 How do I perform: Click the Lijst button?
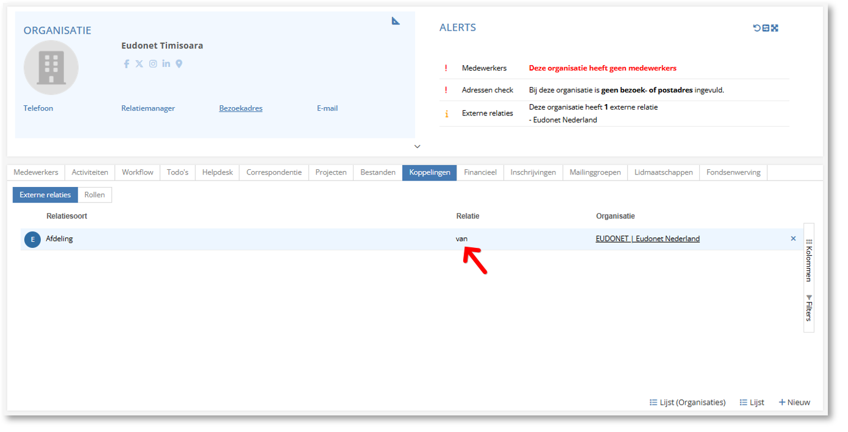click(x=752, y=402)
